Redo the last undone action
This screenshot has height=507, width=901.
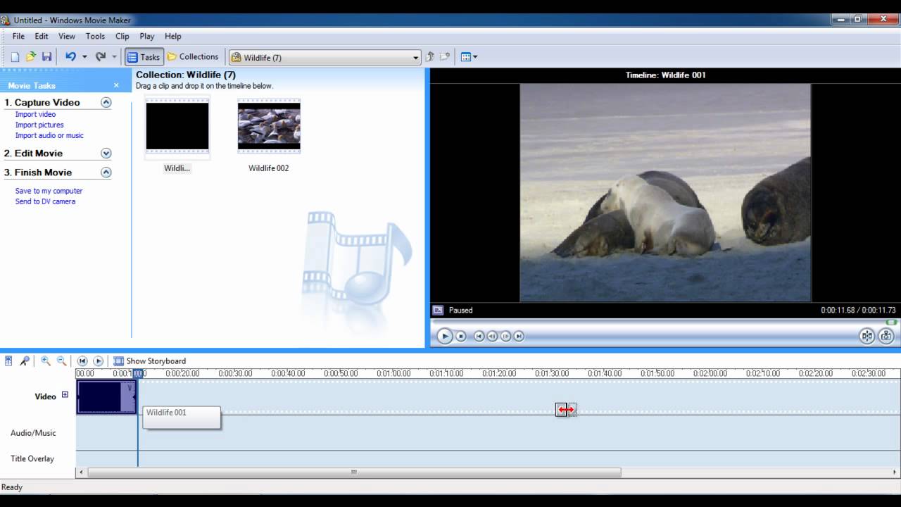pos(101,57)
